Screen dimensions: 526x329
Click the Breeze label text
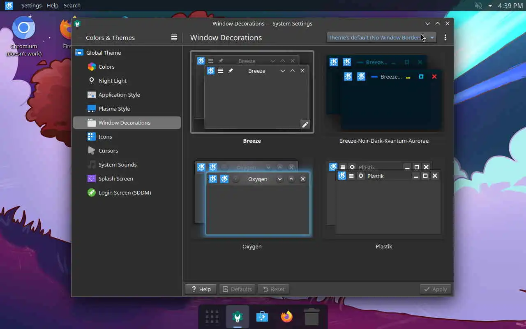click(x=252, y=141)
